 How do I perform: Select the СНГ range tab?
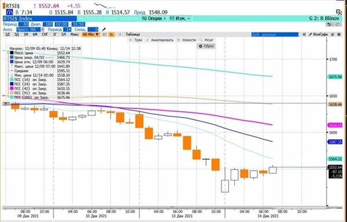(x=45, y=35)
